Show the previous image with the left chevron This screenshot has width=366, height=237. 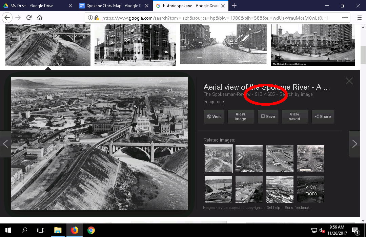pyautogui.click(x=5, y=144)
